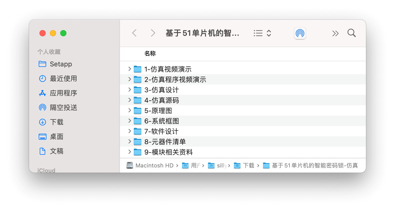Minimize the Finder window yellow button
The image size is (395, 211).
(53, 33)
